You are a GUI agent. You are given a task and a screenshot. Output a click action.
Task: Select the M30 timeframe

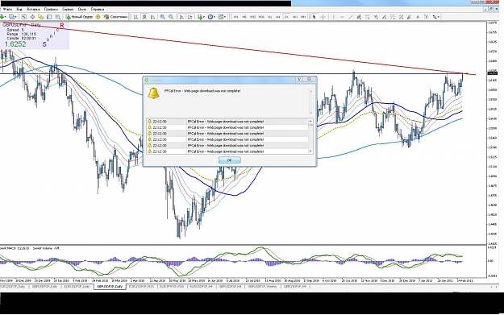point(261,17)
